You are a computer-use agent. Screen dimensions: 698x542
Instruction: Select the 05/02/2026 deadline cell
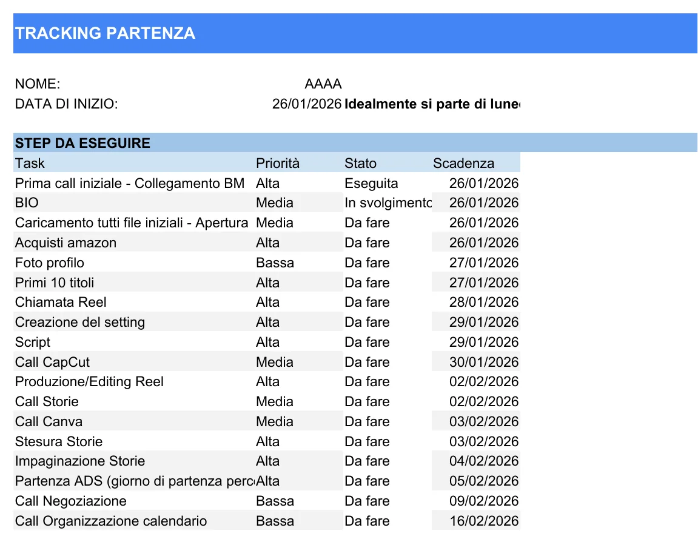pyautogui.click(x=475, y=481)
